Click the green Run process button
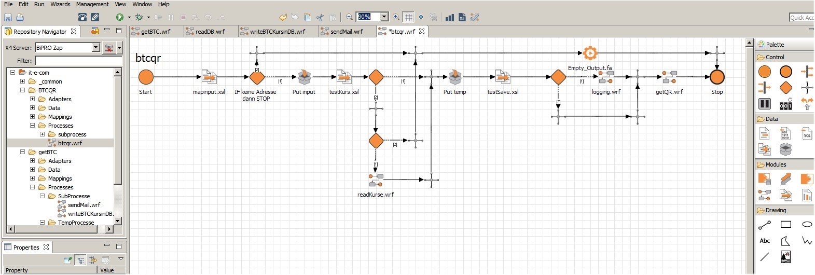The height and width of the screenshot is (275, 815). (x=120, y=17)
